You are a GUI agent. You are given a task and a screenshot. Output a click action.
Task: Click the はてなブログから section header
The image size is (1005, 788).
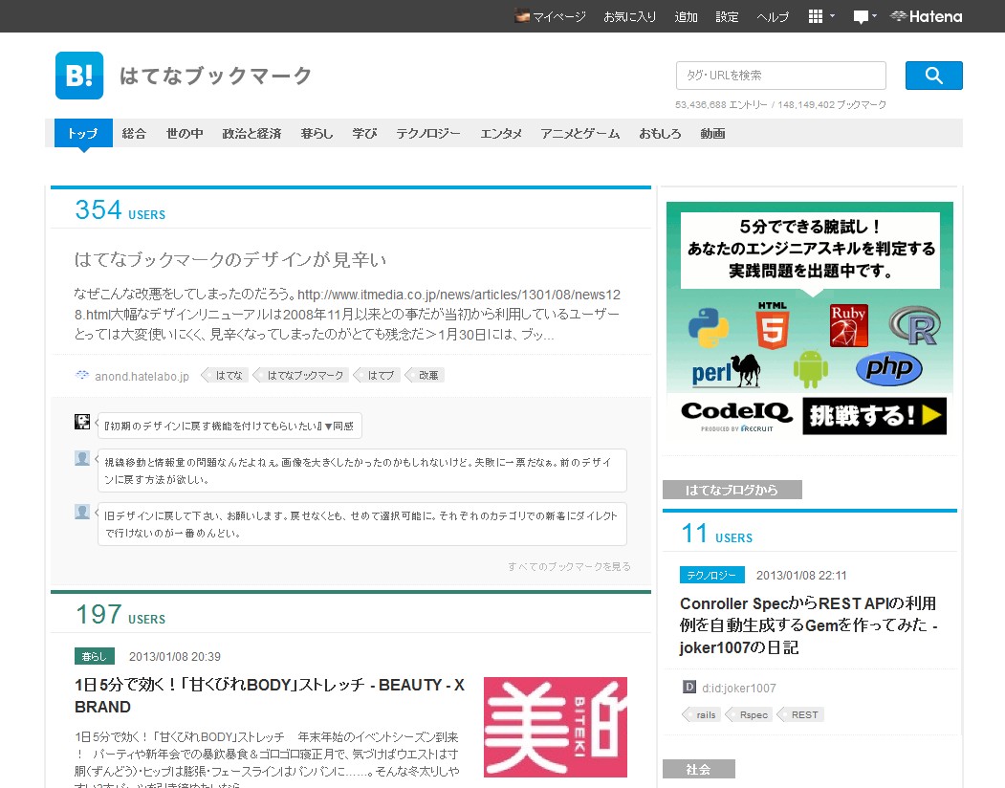(x=732, y=490)
